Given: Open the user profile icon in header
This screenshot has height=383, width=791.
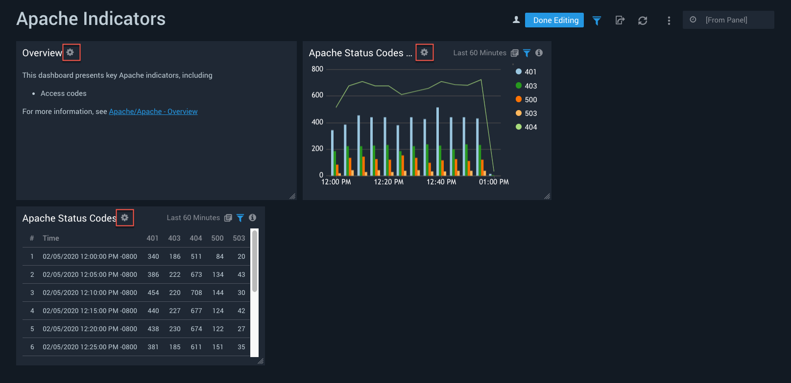Looking at the screenshot, I should click(x=516, y=20).
